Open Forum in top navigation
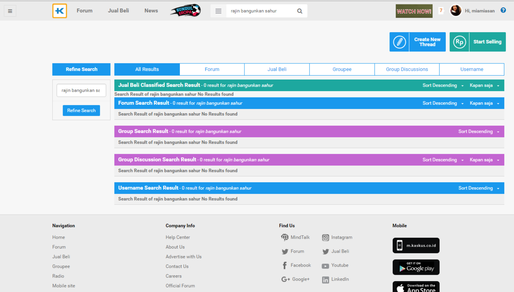The width and height of the screenshot is (514, 292). [85, 11]
